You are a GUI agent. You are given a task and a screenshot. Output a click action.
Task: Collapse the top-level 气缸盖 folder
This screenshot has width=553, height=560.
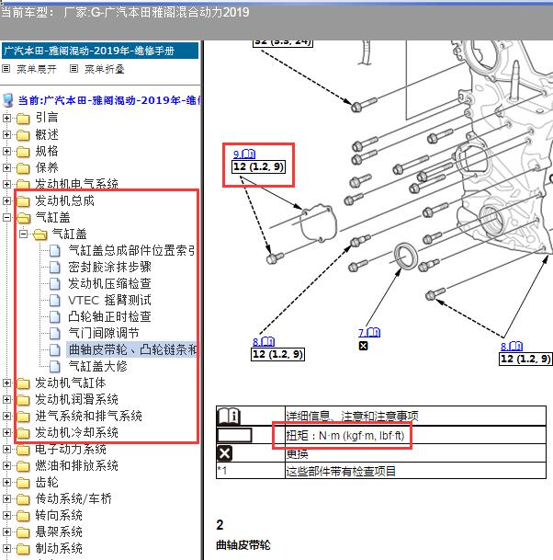tap(6, 217)
